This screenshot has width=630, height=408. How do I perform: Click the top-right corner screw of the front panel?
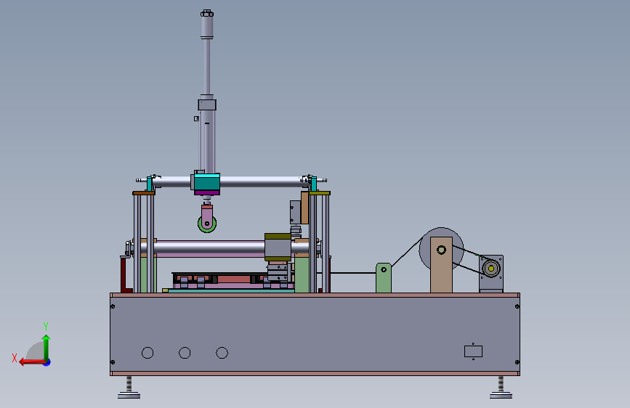click(x=517, y=307)
